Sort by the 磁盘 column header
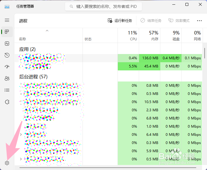 (x=171, y=36)
